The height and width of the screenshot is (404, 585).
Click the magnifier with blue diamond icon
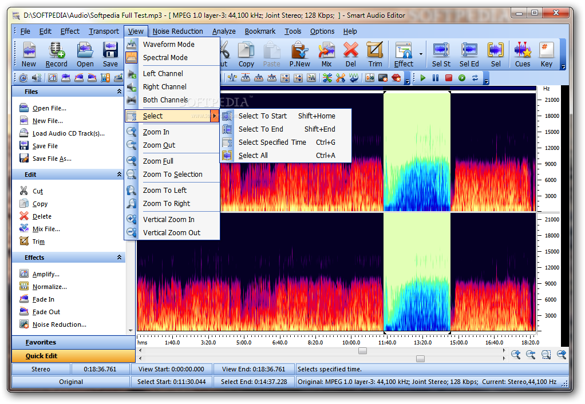tap(562, 354)
